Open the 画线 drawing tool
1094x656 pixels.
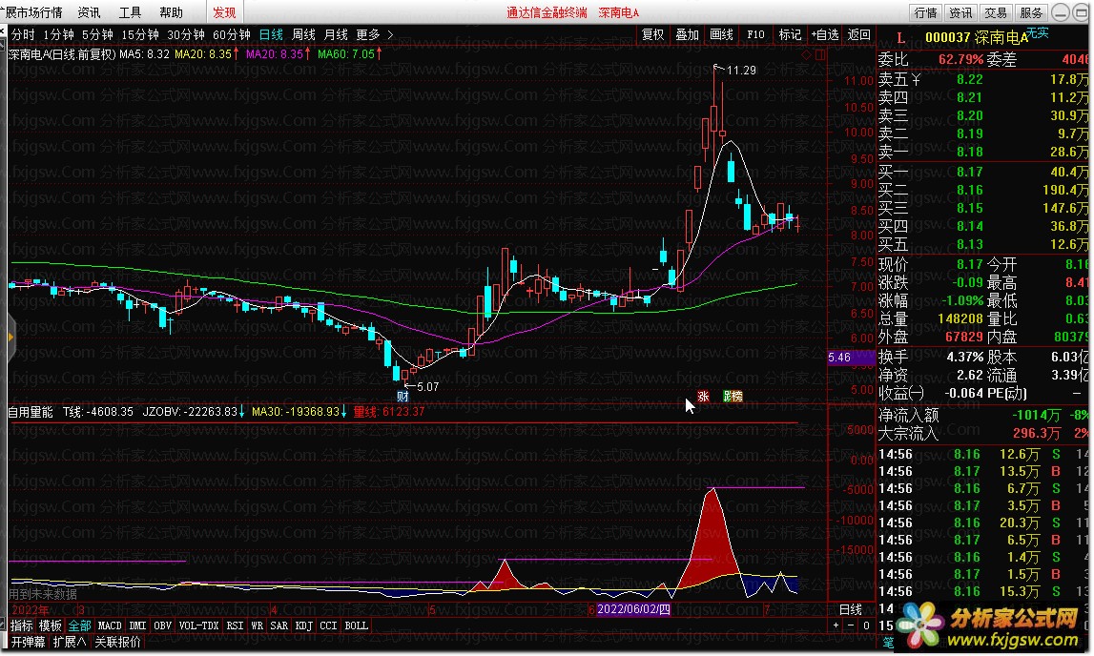click(x=721, y=34)
